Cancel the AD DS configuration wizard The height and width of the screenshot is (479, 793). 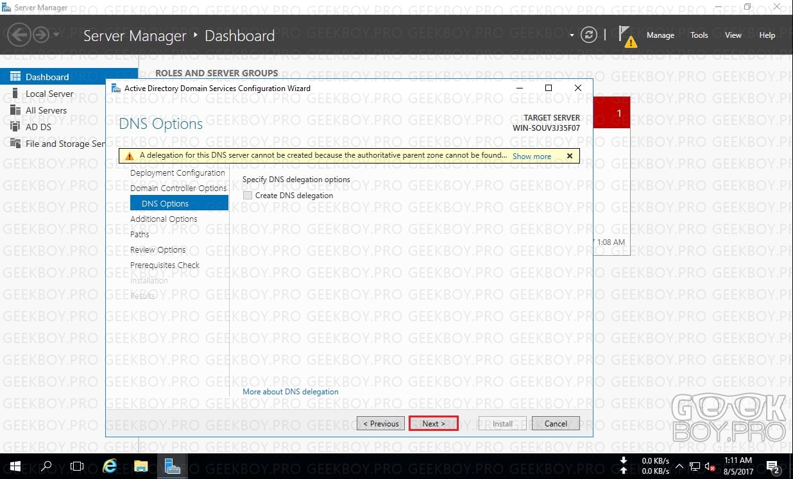556,423
